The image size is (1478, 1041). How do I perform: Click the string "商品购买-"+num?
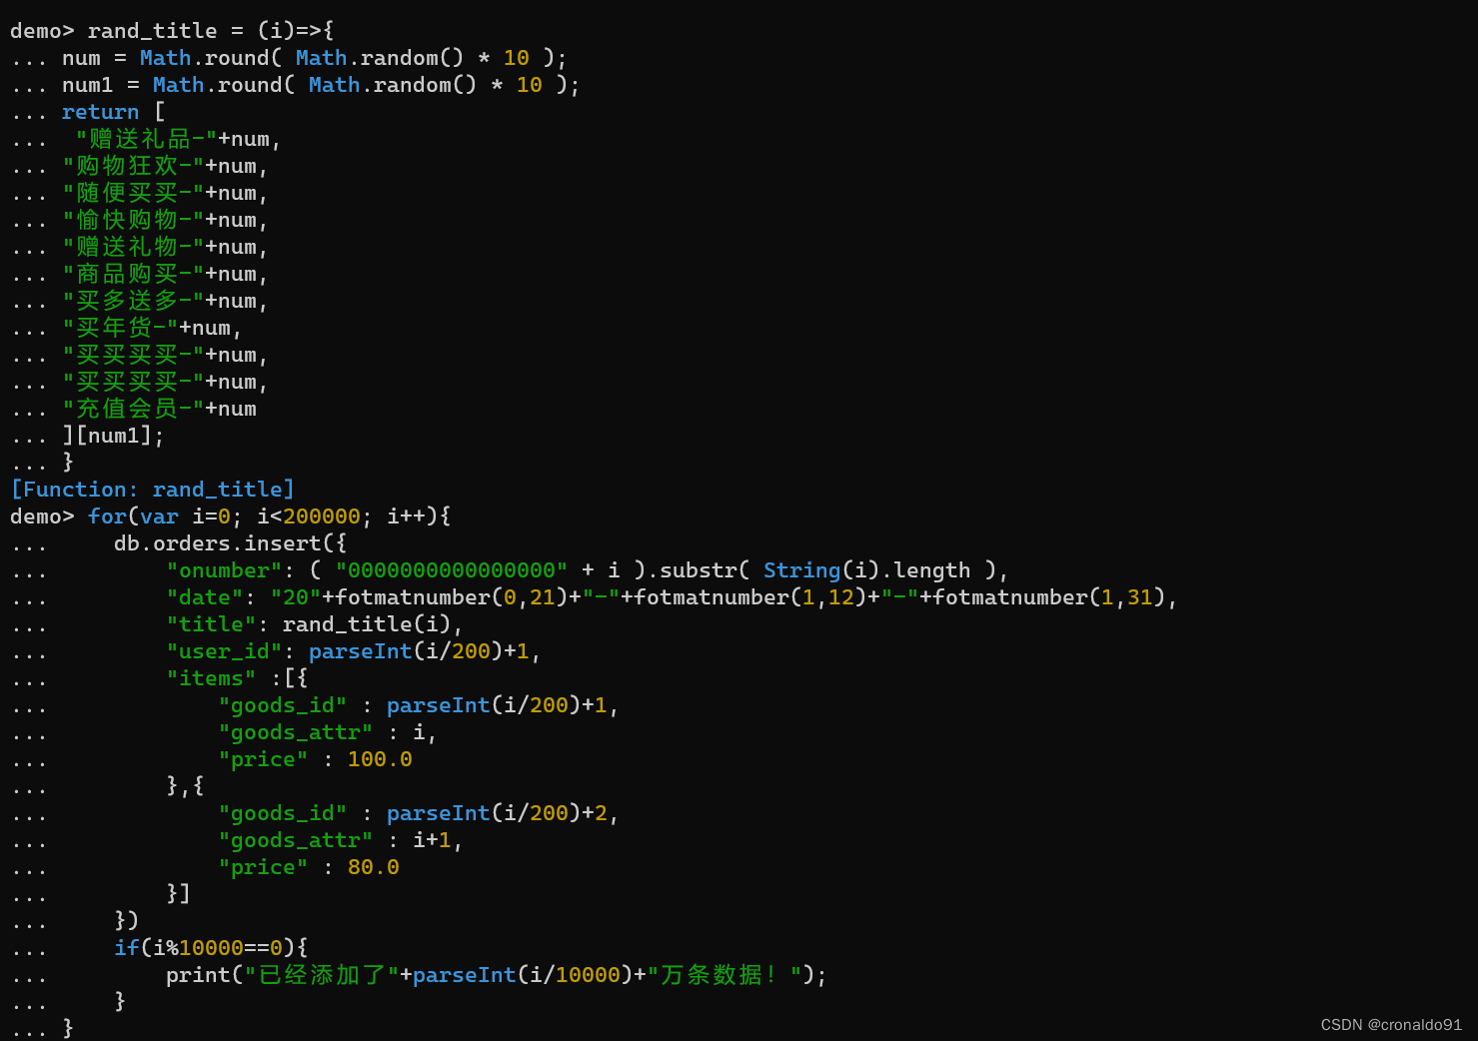coord(165,274)
